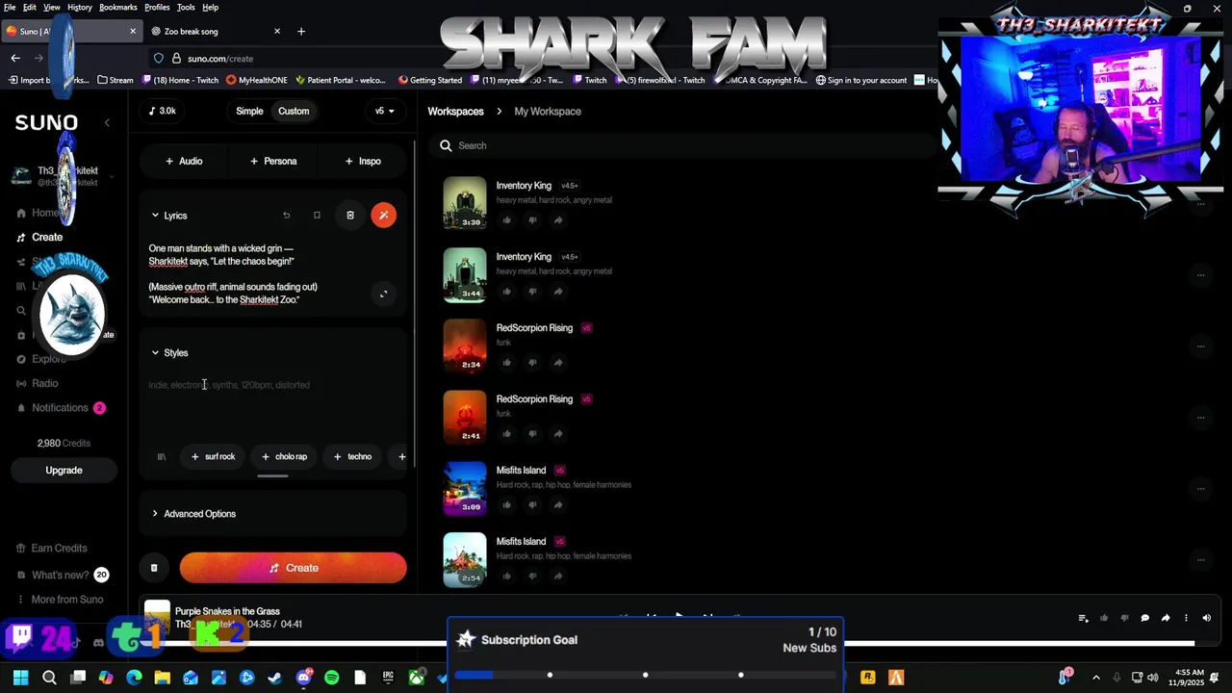Image resolution: width=1232 pixels, height=693 pixels.
Task: Like the first Inventory King track
Action: [507, 220]
